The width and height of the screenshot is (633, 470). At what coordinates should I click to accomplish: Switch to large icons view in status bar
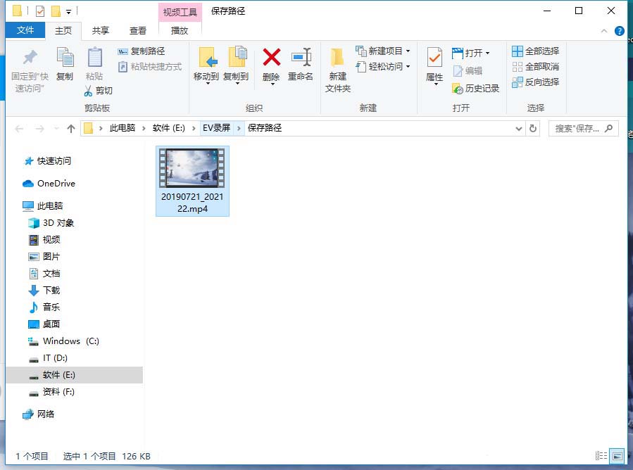point(616,456)
